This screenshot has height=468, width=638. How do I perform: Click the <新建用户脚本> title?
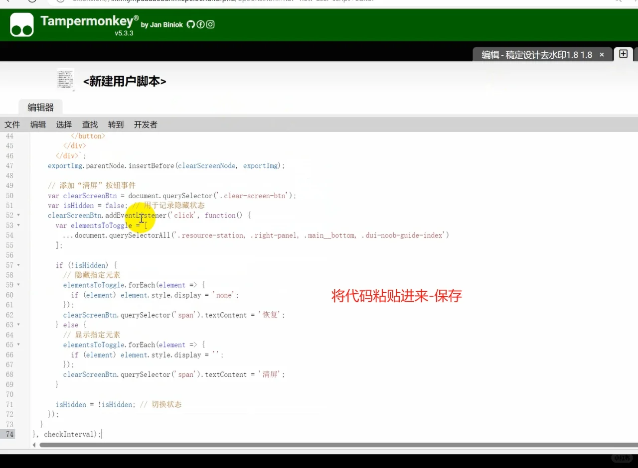coord(125,82)
